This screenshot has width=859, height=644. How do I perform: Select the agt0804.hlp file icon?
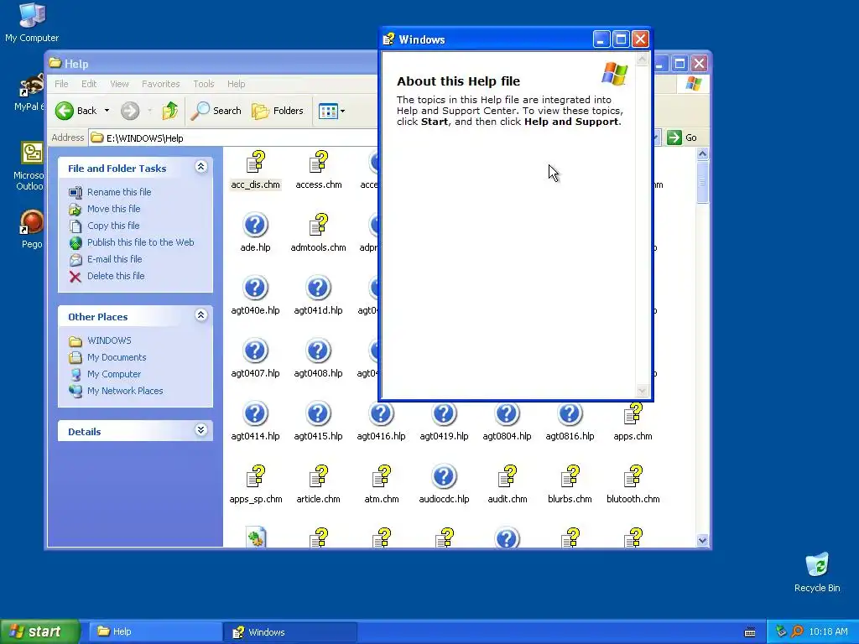508,414
